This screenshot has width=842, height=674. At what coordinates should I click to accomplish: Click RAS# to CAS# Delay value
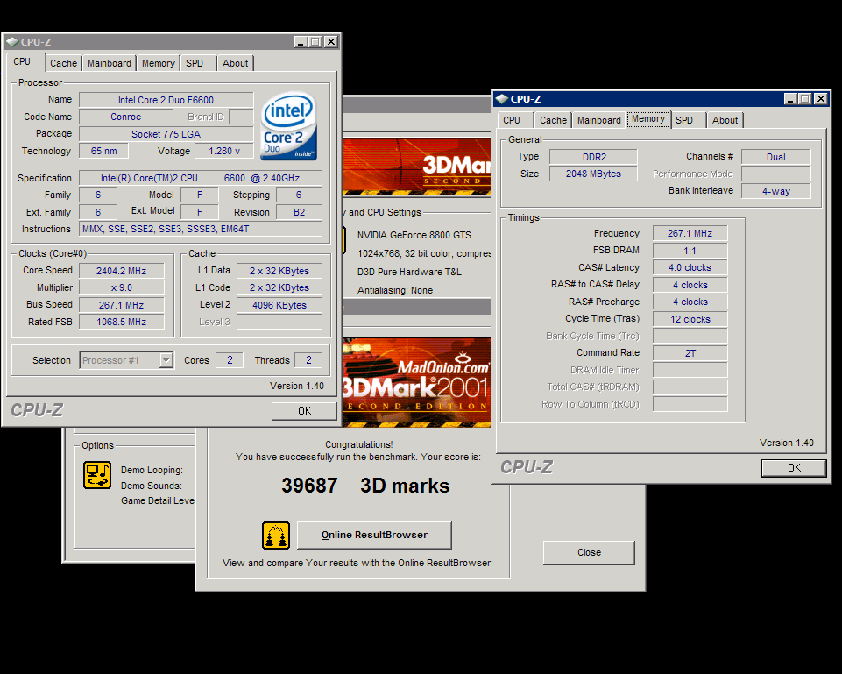690,285
